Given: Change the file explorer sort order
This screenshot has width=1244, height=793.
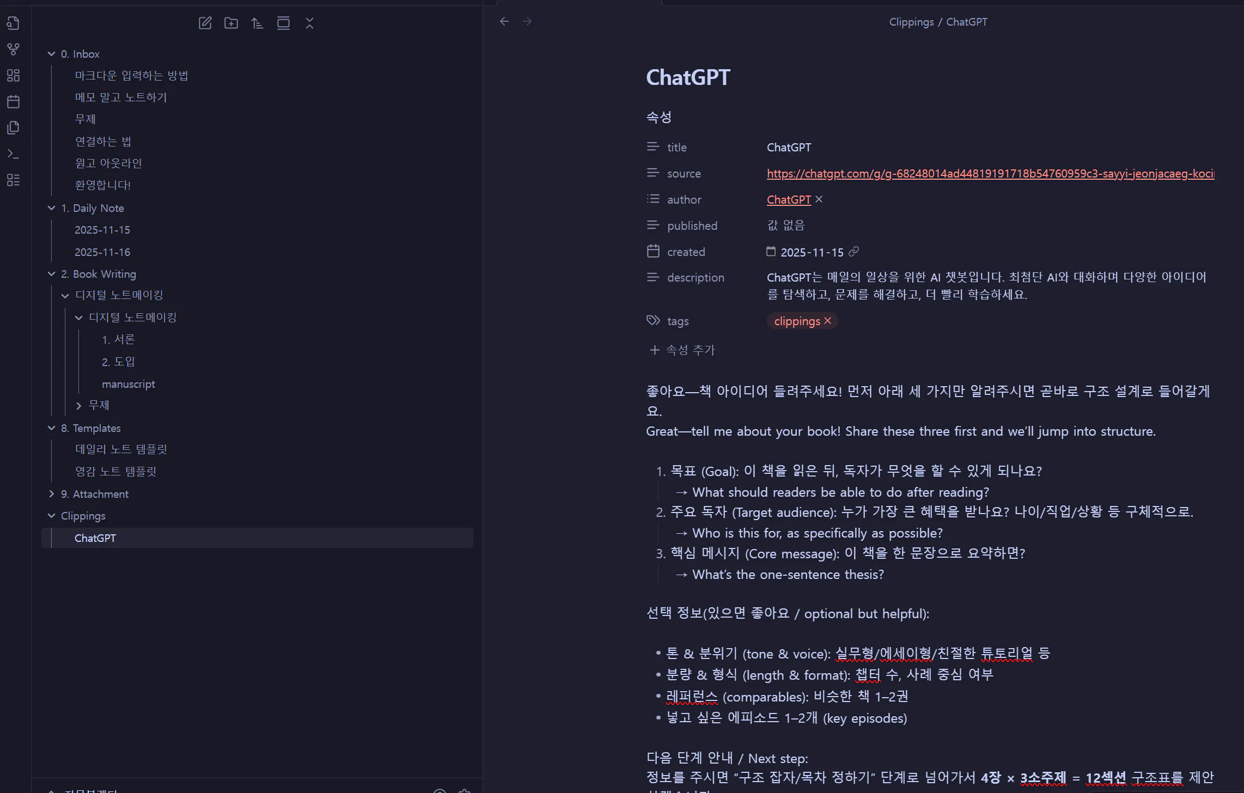Looking at the screenshot, I should [x=257, y=23].
